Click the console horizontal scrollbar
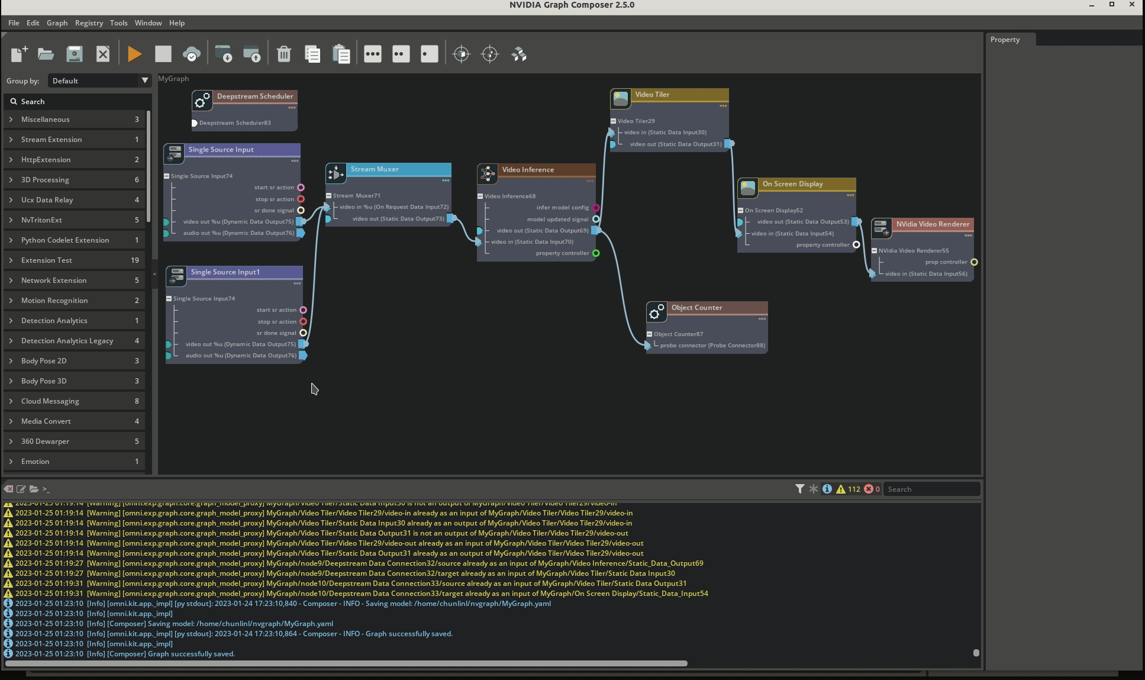The width and height of the screenshot is (1145, 680). [346, 663]
